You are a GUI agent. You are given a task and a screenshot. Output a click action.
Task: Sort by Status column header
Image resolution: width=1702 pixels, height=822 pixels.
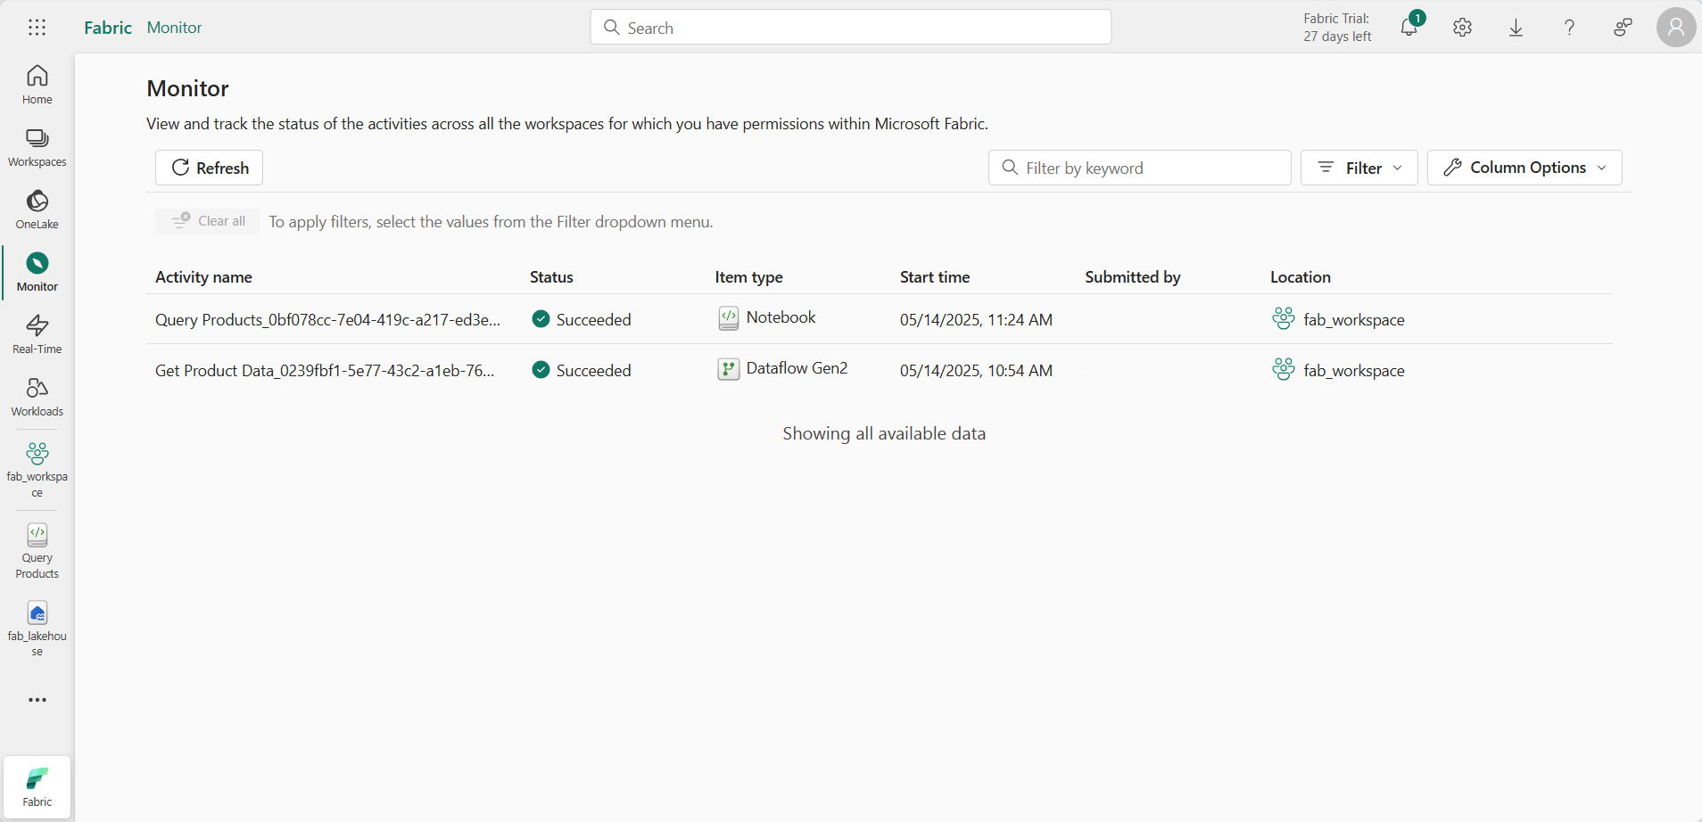point(551,277)
